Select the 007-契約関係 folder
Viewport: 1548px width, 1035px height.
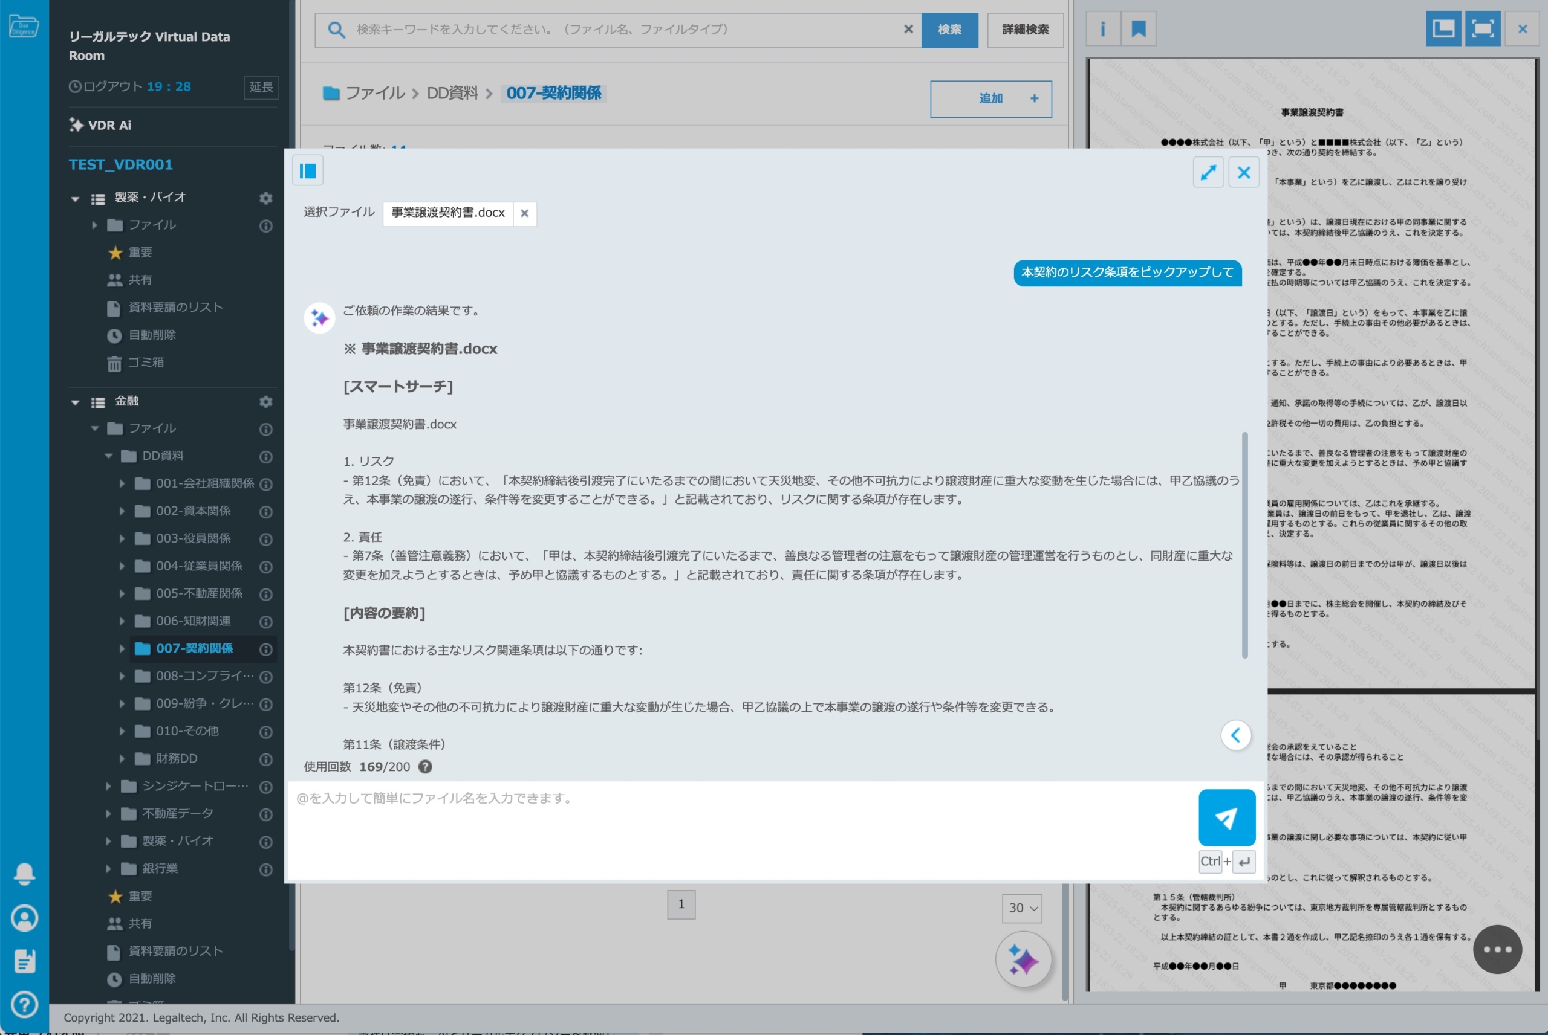(x=194, y=648)
